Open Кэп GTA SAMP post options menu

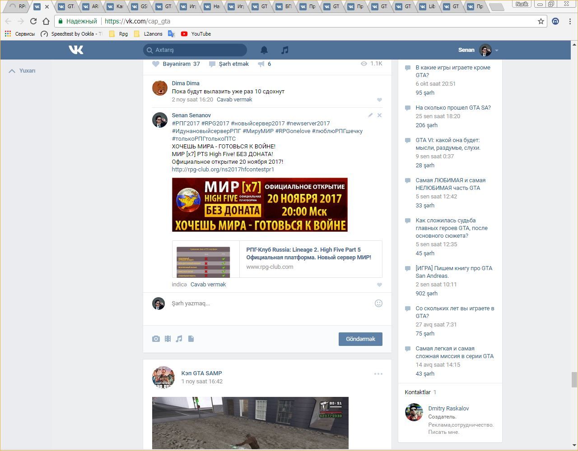[x=378, y=374]
